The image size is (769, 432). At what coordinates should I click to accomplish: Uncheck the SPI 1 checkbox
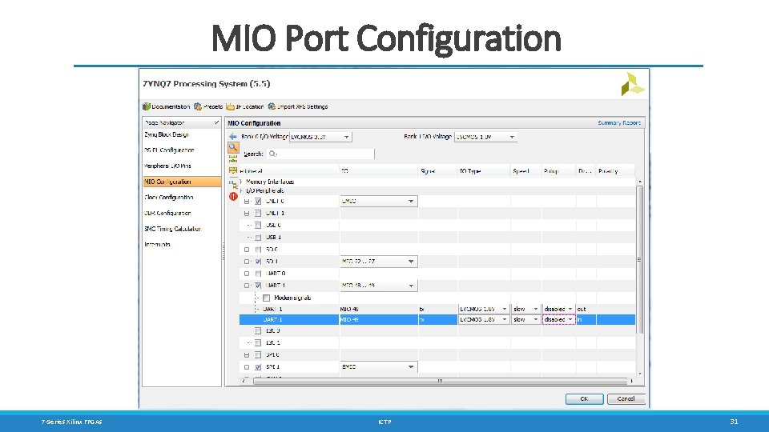pos(258,367)
